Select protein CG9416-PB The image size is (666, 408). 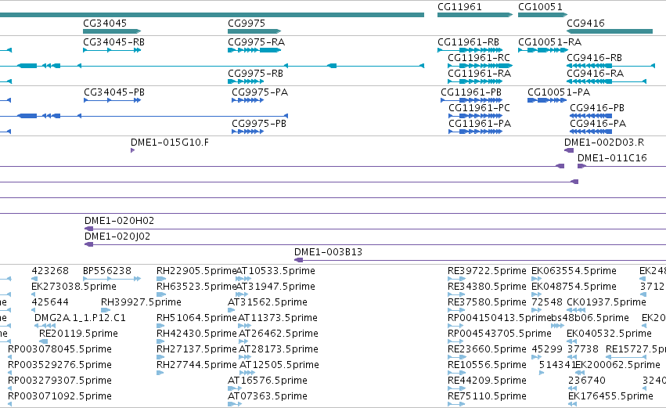click(591, 116)
